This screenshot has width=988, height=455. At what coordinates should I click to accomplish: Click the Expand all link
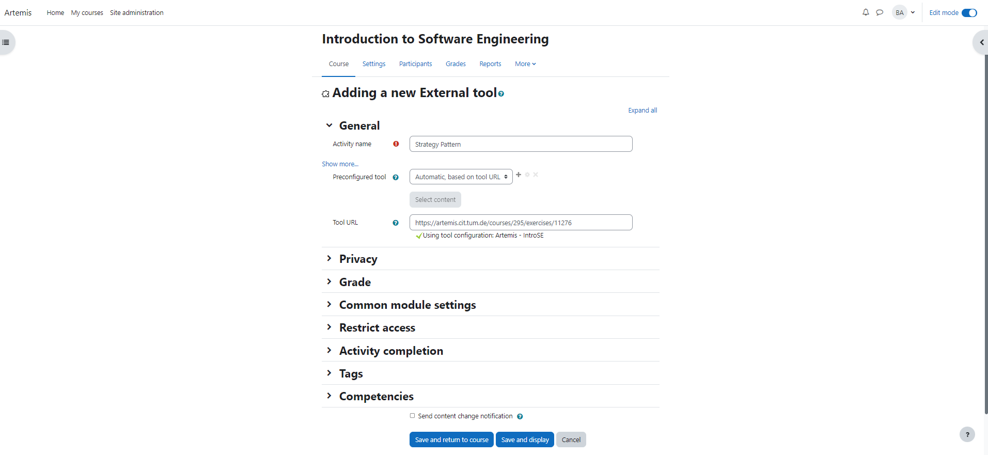coord(642,111)
